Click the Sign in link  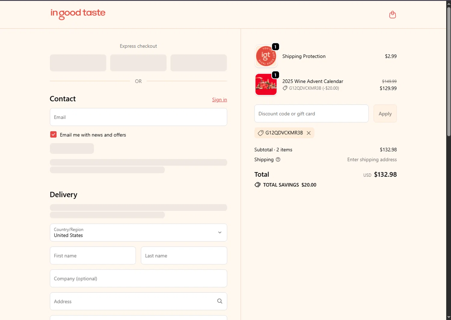219,100
